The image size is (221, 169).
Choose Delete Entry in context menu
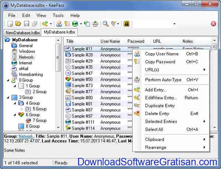point(171,114)
